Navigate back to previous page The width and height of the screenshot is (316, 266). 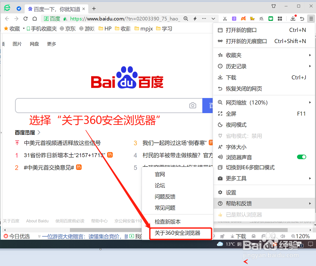pos(7,19)
